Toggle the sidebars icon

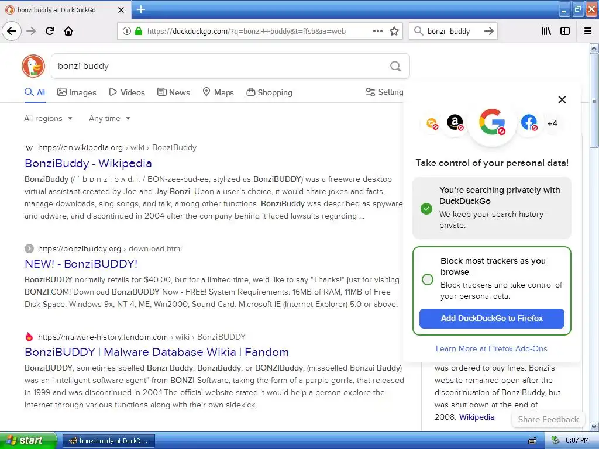tap(565, 31)
